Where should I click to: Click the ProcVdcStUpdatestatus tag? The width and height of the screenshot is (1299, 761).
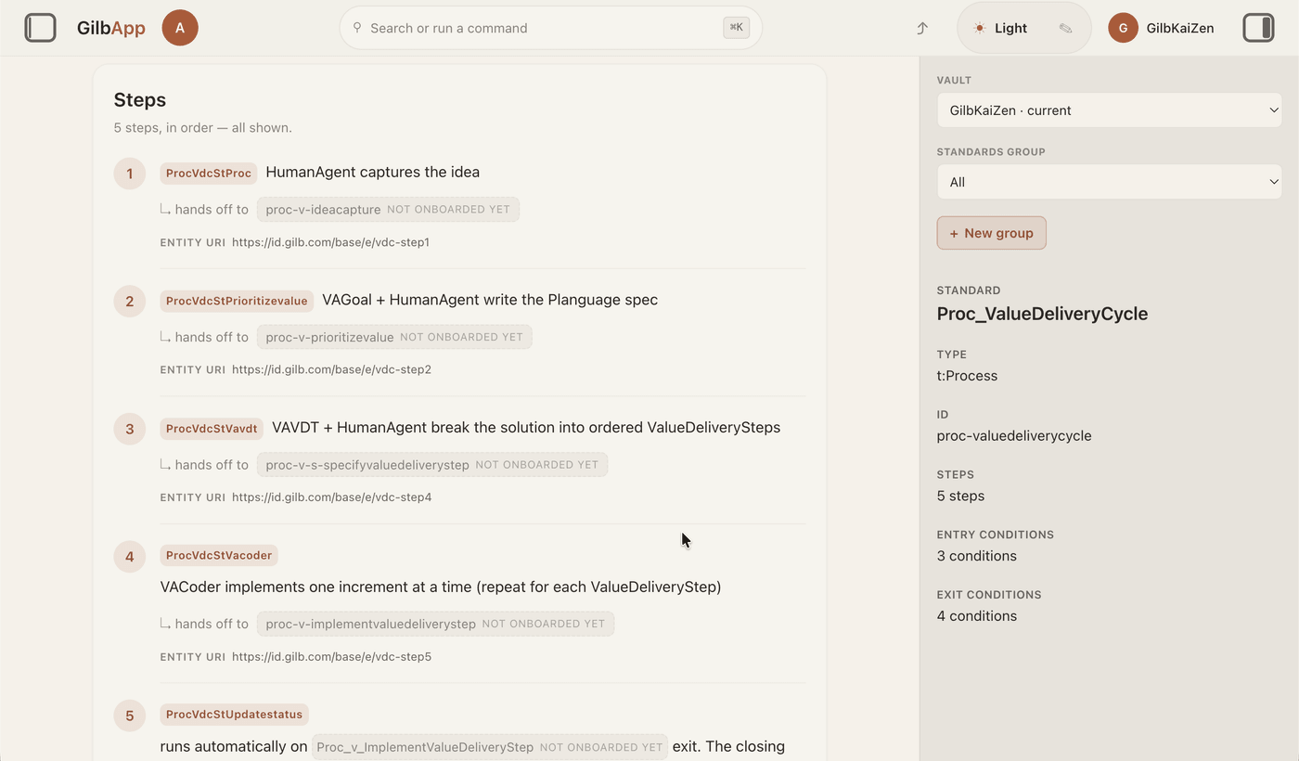(234, 715)
